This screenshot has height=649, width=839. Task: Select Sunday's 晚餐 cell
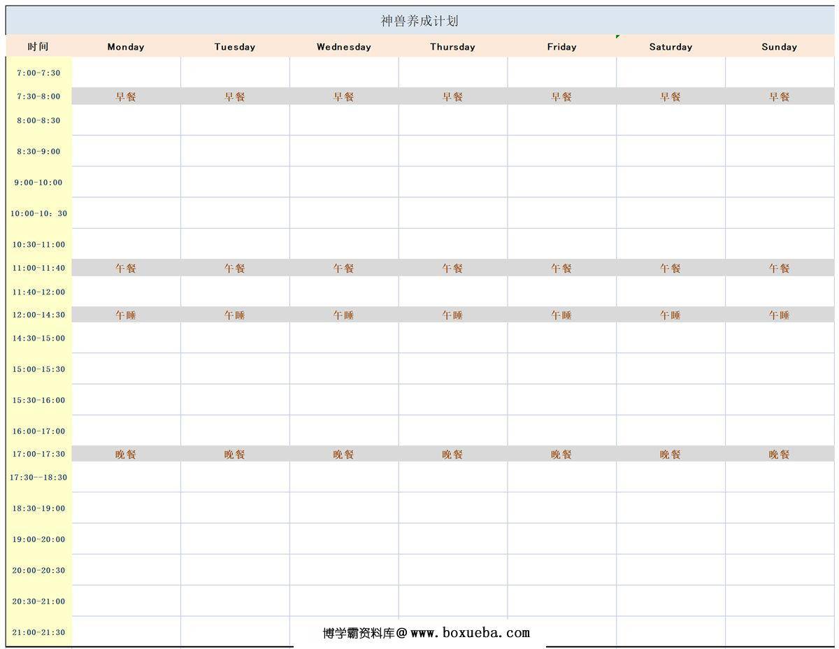[780, 454]
